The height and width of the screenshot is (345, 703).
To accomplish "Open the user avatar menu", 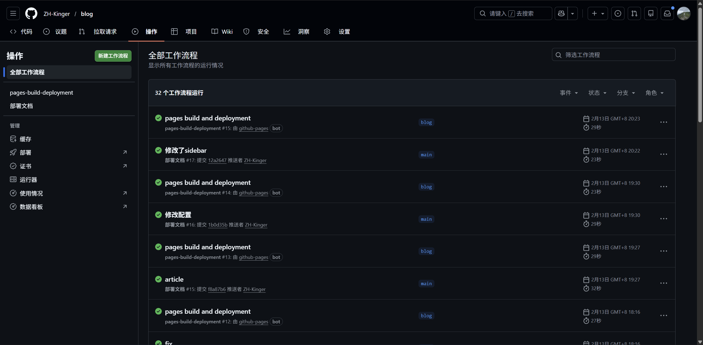I will coord(684,13).
